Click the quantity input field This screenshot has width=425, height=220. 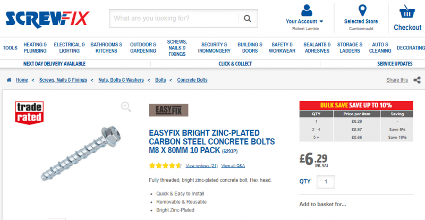tap(326, 181)
